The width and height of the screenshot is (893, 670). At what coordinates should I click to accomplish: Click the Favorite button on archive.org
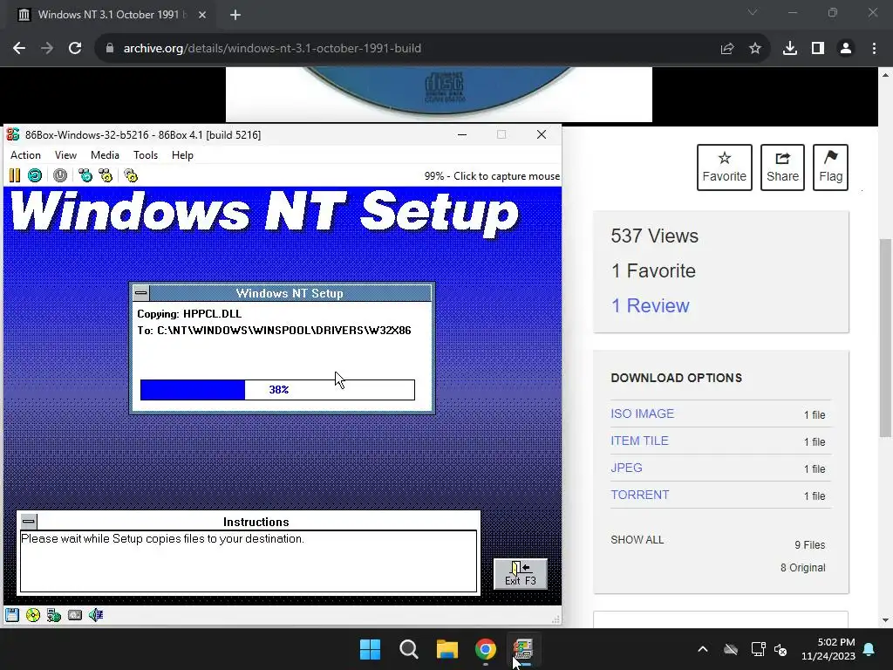tap(725, 167)
